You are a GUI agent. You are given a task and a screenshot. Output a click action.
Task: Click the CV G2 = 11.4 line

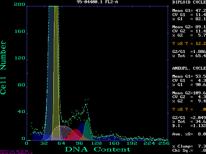click(189, 31)
